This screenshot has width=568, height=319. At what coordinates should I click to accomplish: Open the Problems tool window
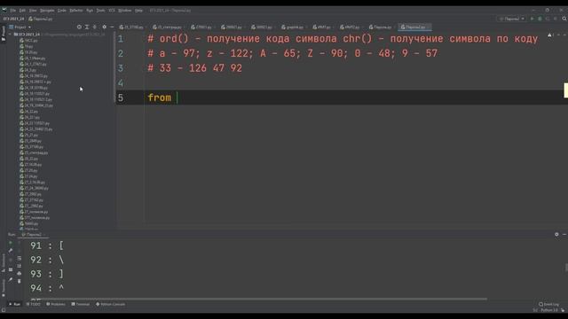click(x=56, y=304)
